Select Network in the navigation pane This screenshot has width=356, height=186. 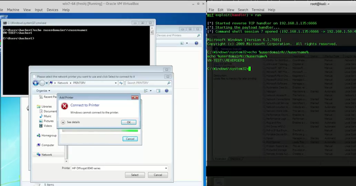(x=46, y=155)
